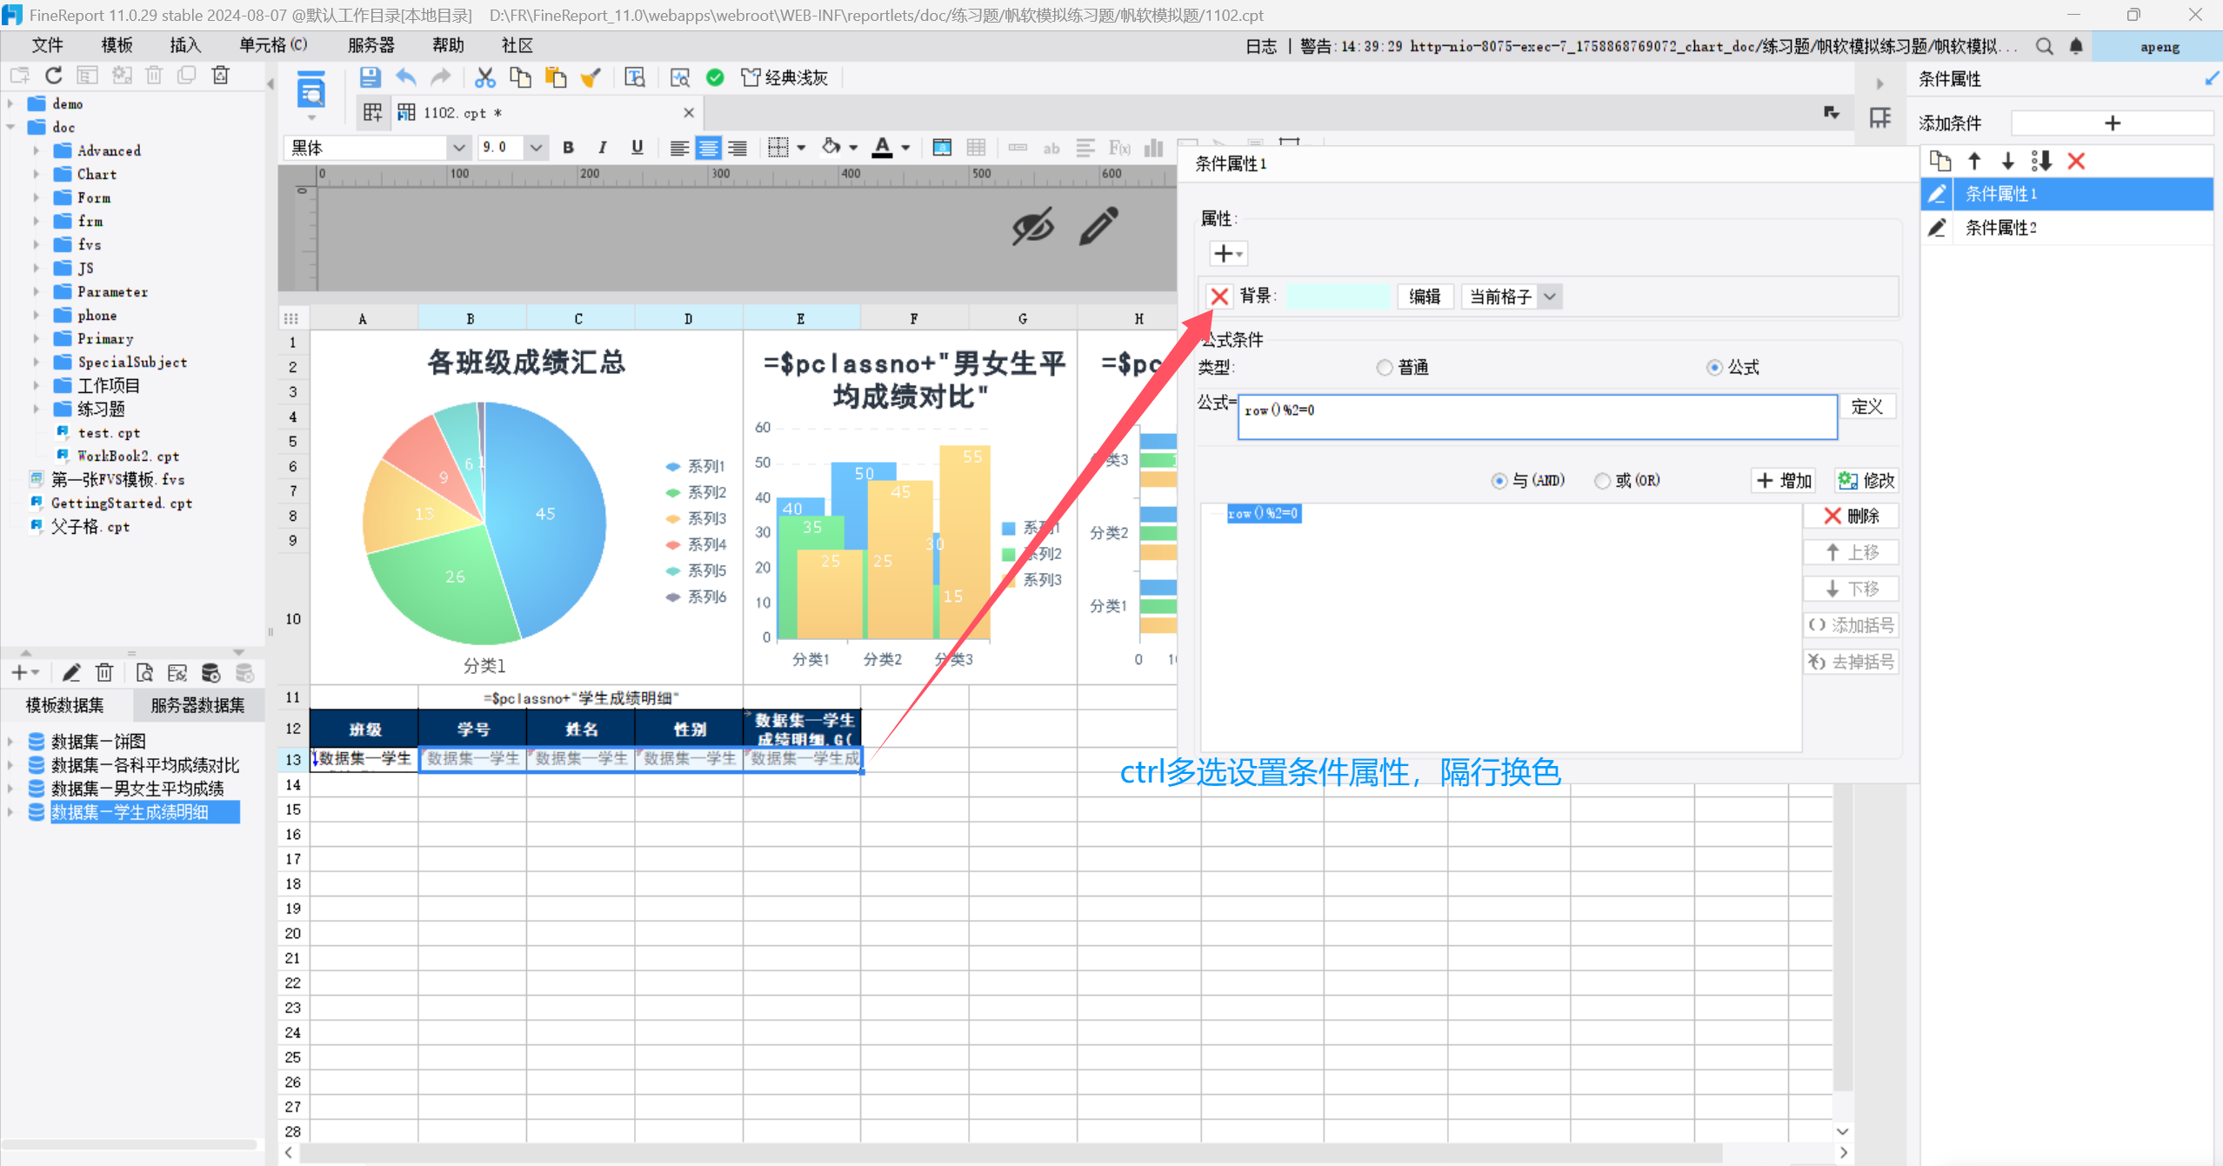2223x1166 pixels.
Task: Select the 或 (OR) radio option
Action: pos(1602,481)
